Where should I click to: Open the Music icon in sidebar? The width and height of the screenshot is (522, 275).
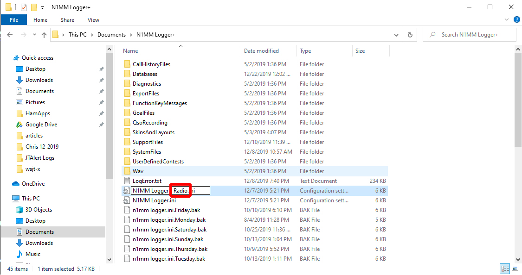coord(19,254)
